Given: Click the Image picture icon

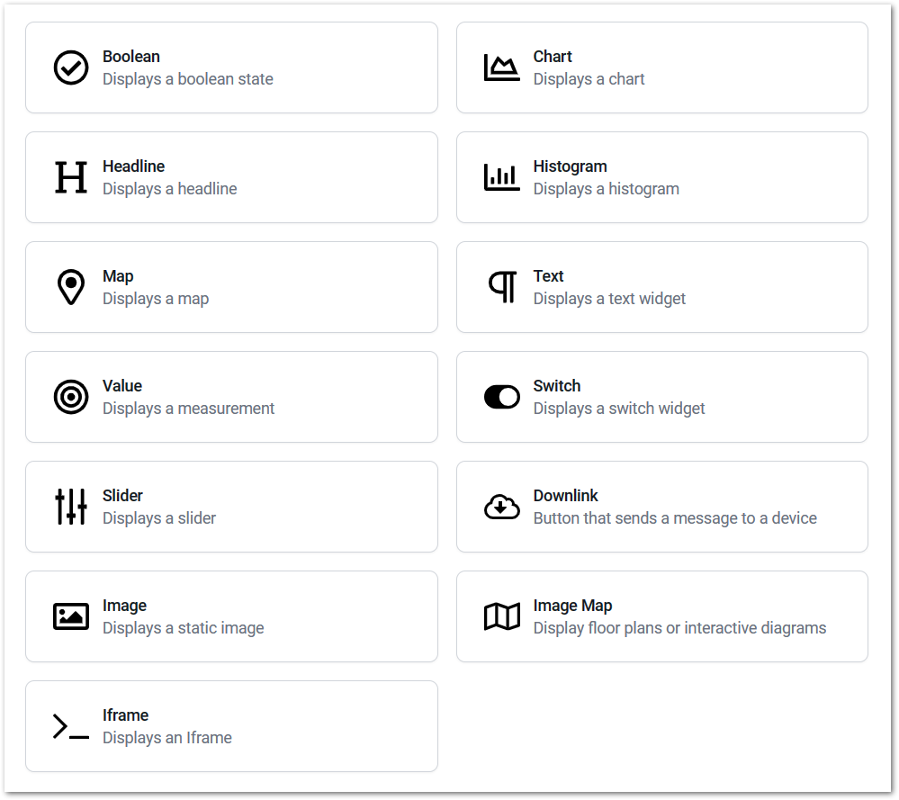Looking at the screenshot, I should 71,616.
